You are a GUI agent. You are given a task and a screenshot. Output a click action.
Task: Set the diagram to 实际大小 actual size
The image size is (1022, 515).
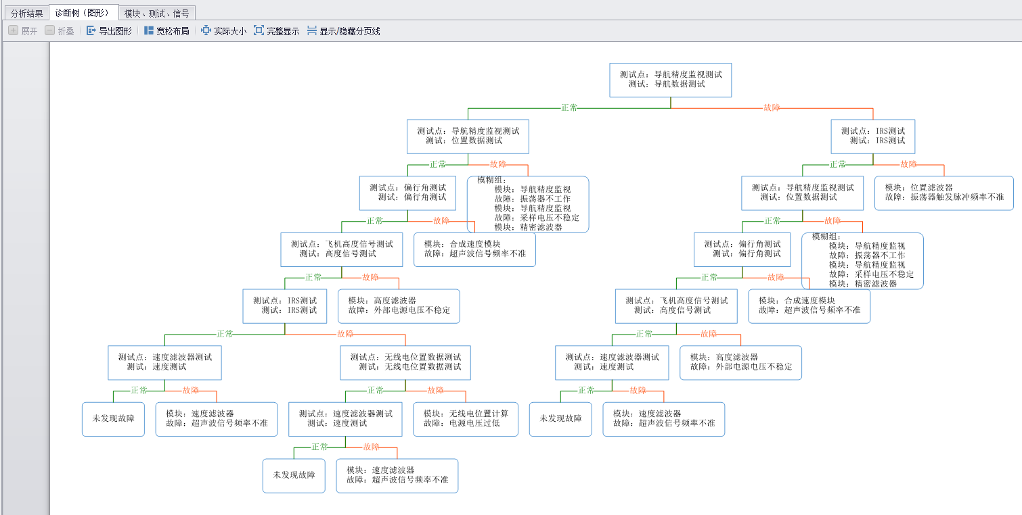223,31
